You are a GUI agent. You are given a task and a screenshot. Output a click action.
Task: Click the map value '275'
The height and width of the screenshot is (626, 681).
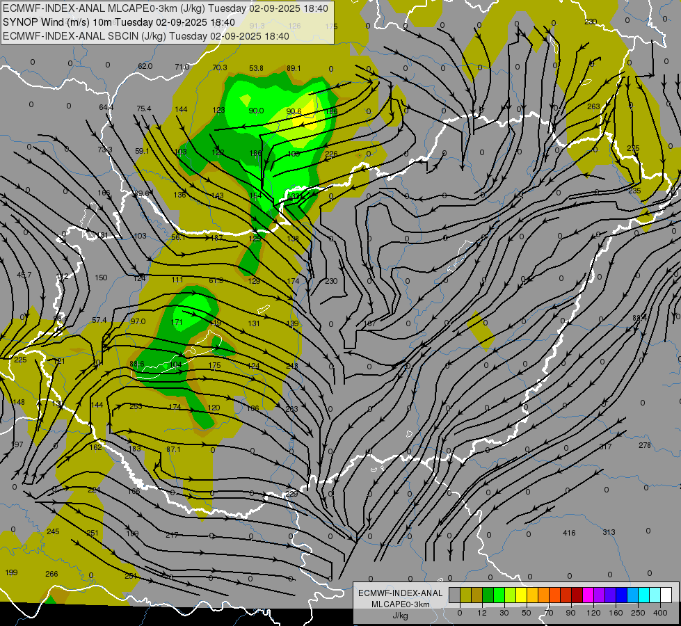click(633, 148)
